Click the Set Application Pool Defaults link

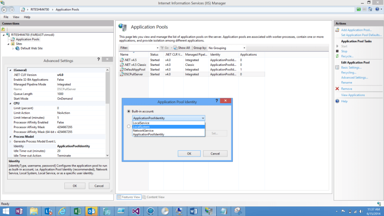click(361, 35)
